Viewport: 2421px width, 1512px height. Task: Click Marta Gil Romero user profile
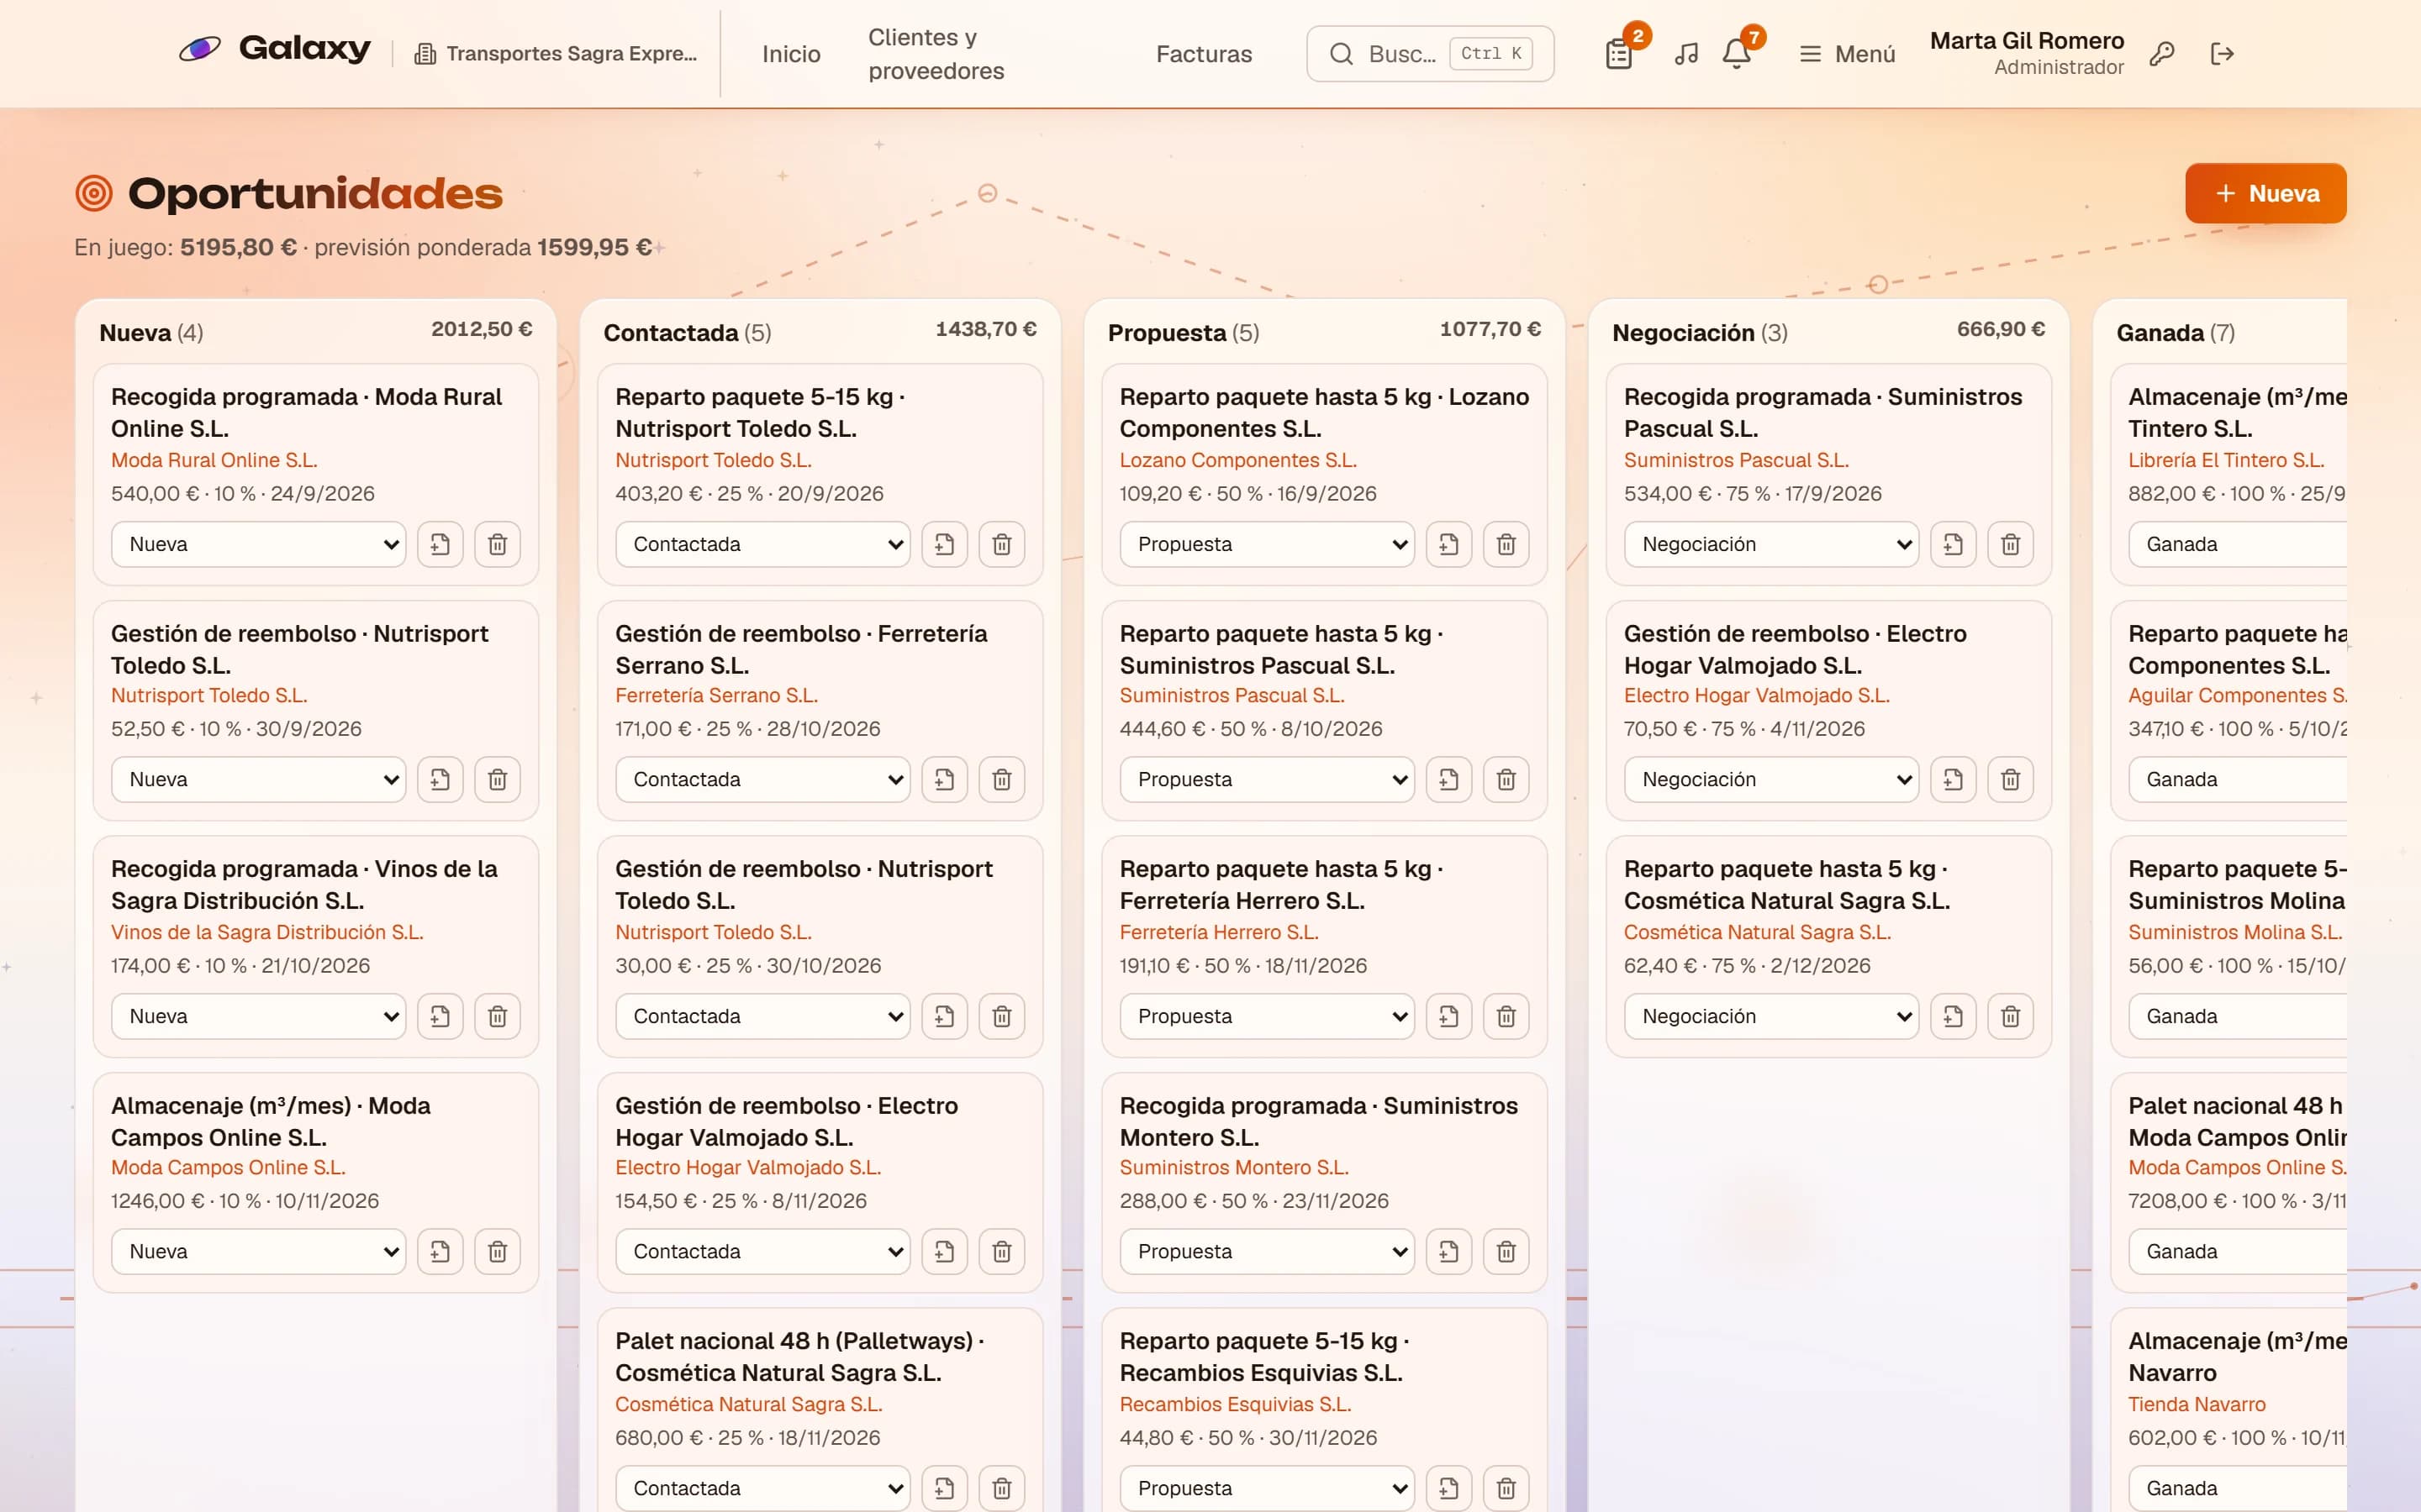click(x=2026, y=54)
